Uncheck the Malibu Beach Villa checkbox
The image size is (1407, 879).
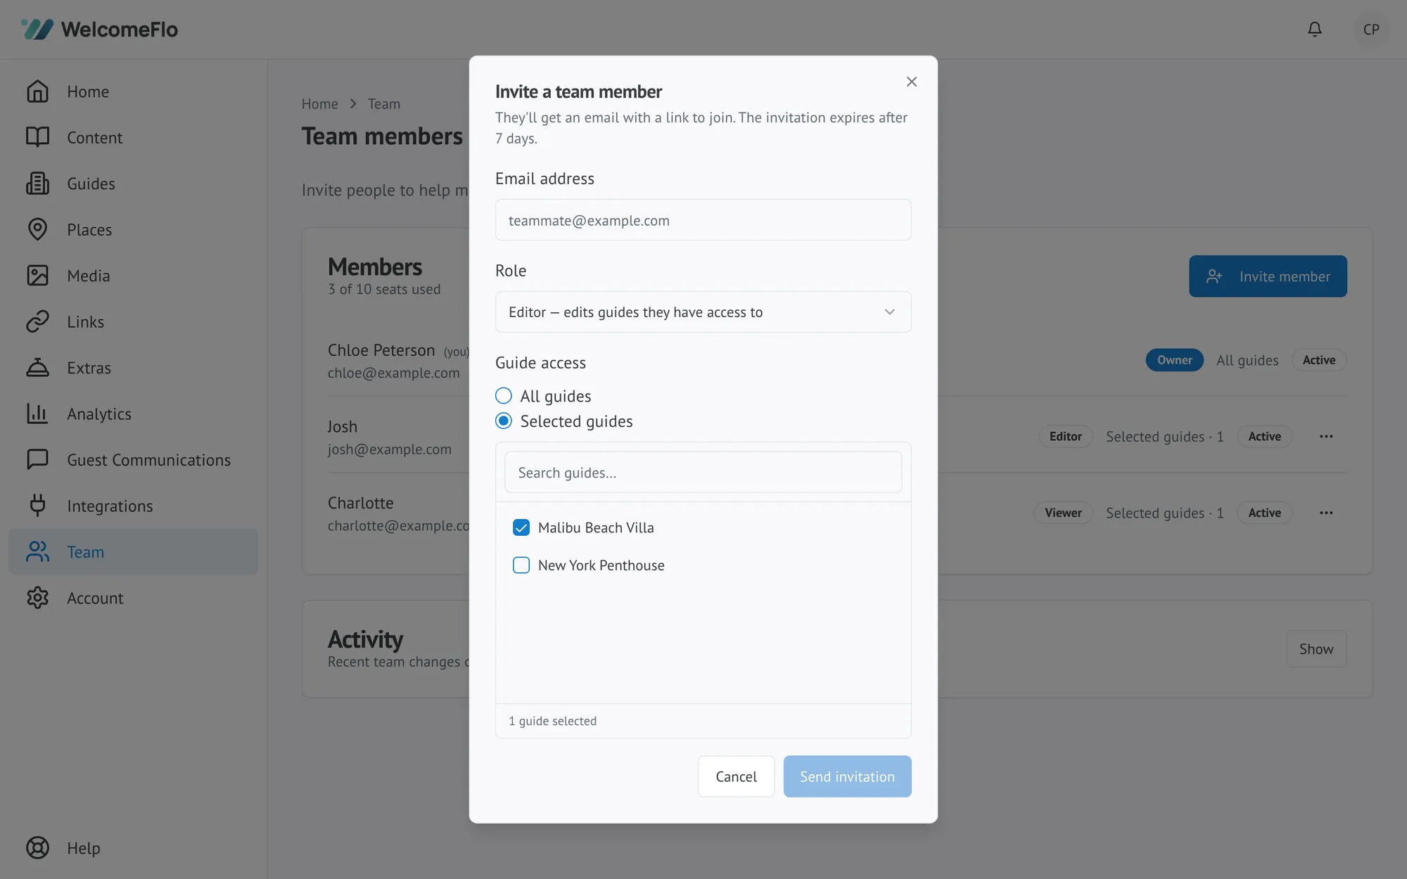point(521,527)
